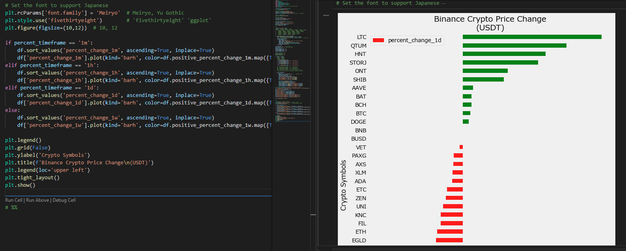Click the df['percent_change_1h'].plot line

pos(145,80)
